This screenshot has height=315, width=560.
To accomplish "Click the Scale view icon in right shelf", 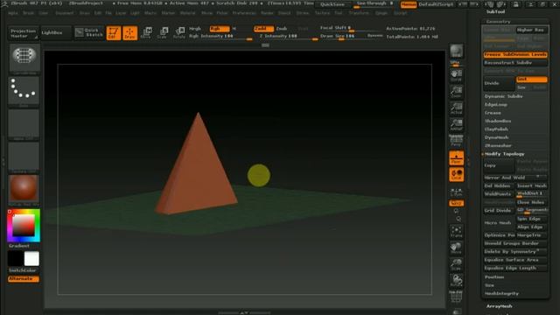I will 456,264.
